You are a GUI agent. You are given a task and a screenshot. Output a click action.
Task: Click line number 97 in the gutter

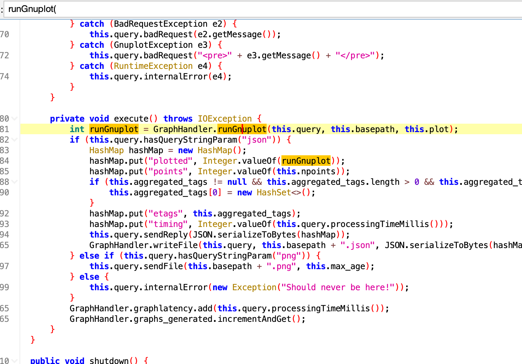point(5,266)
